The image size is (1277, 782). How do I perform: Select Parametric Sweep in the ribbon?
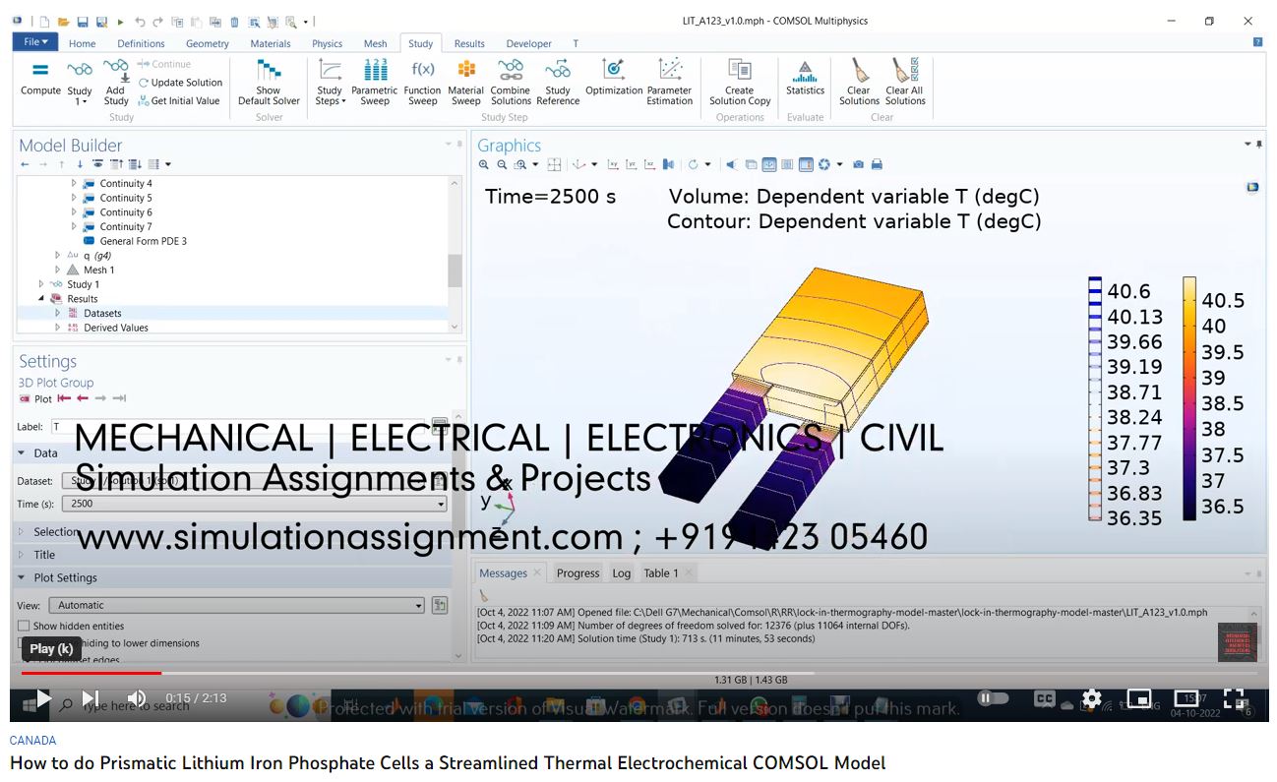point(374,82)
